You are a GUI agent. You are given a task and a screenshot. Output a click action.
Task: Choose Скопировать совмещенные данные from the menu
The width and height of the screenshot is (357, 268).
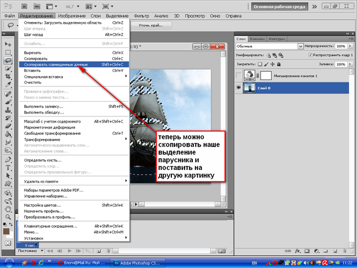(56, 65)
